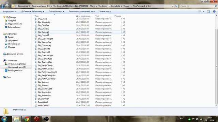
Task: Click the Action Center flag tray icon
Action: tap(193, 119)
